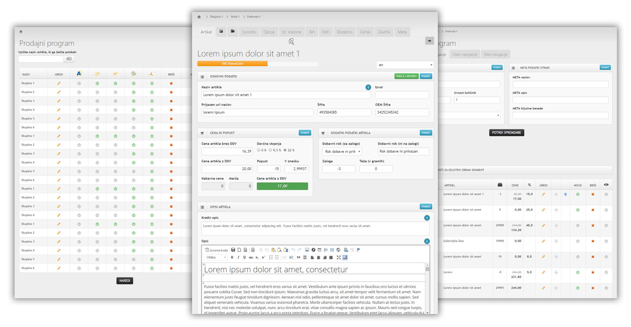Viewport: 631px width, 327px height.
Task: Toggle Show Blocks in the editor toolbar
Action: coord(345,257)
